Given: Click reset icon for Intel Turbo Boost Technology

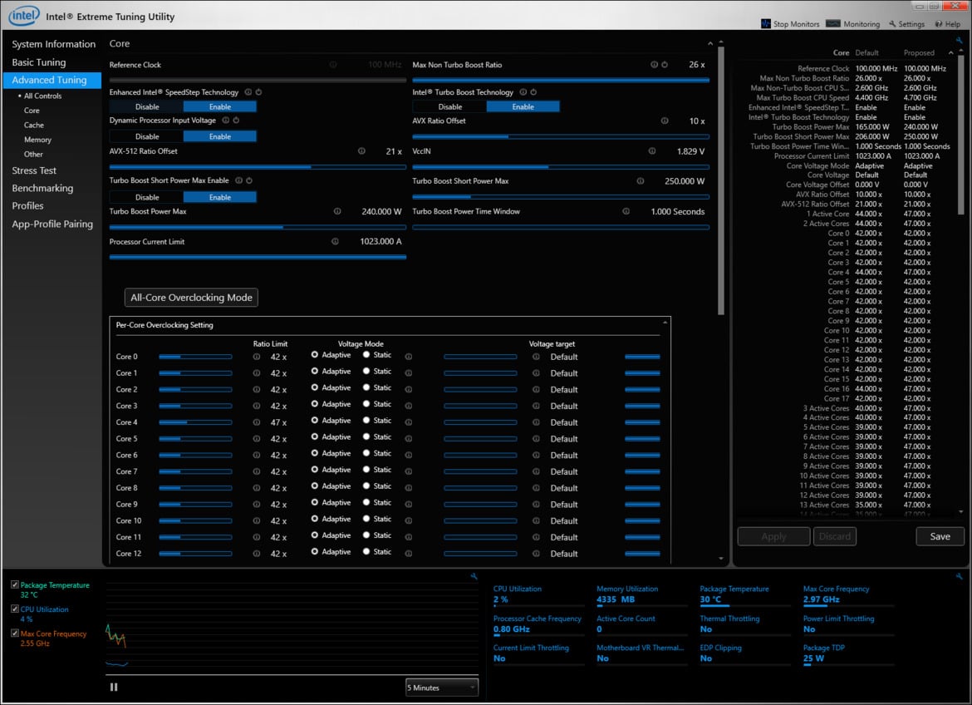Looking at the screenshot, I should tap(533, 91).
